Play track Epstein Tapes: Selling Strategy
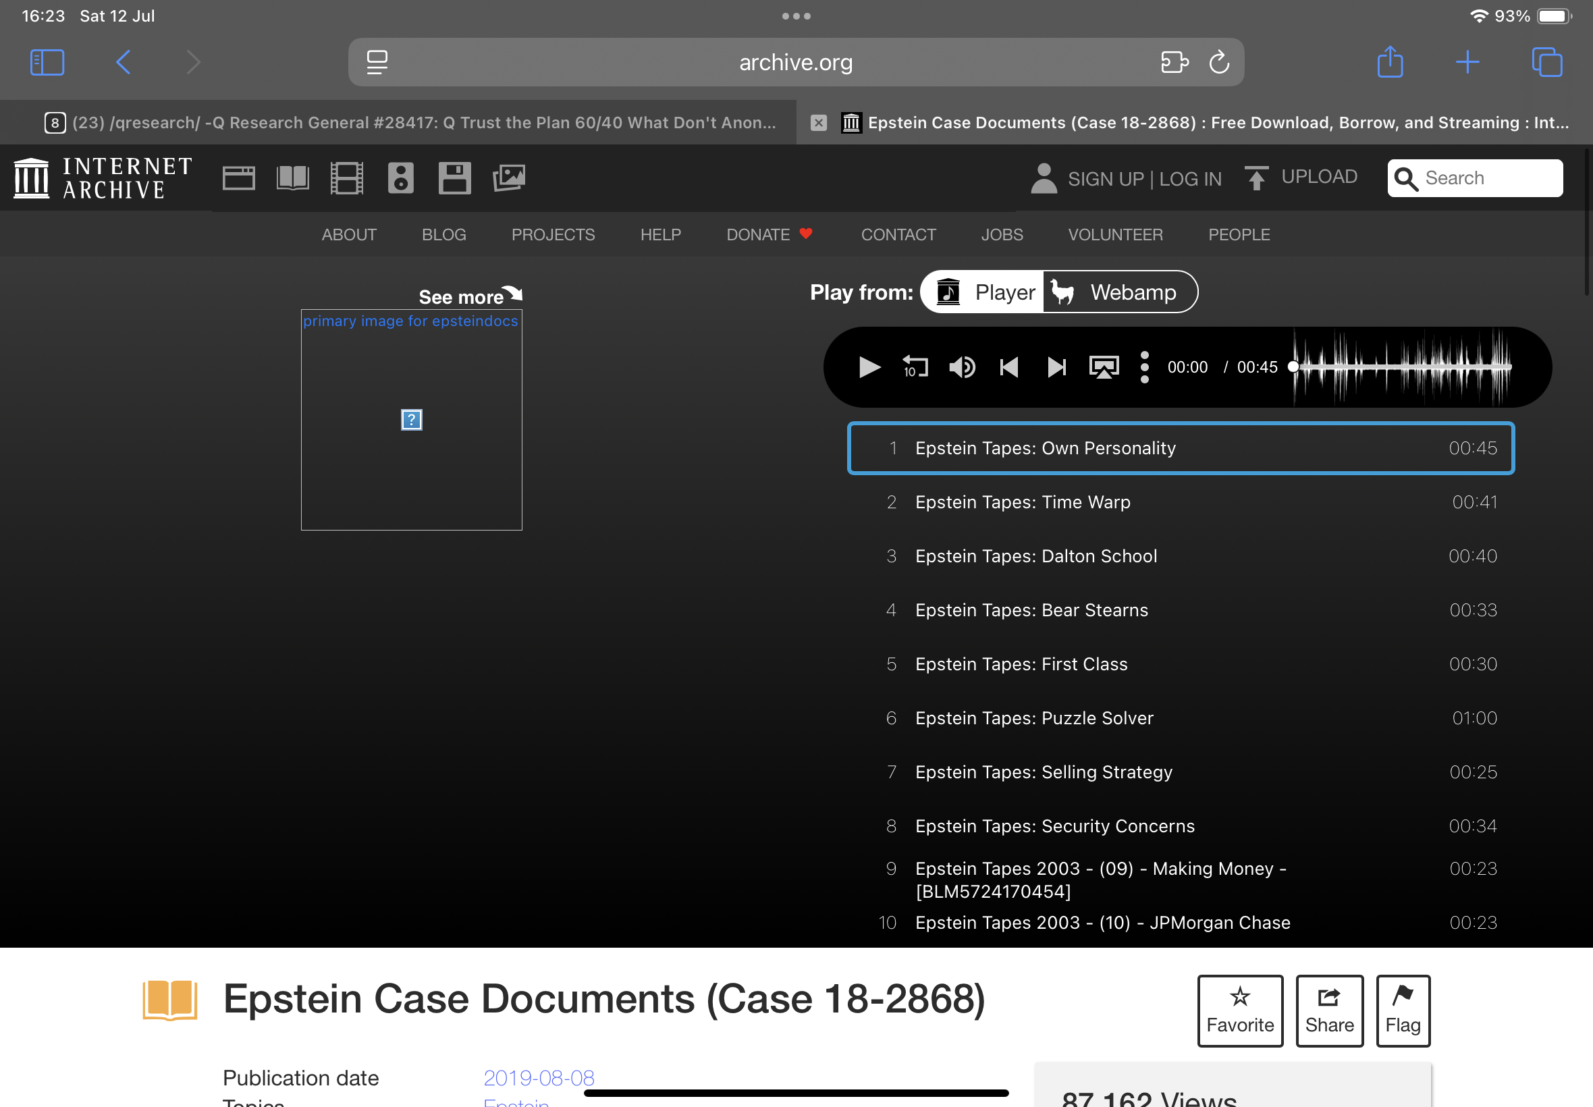 pos(1181,773)
